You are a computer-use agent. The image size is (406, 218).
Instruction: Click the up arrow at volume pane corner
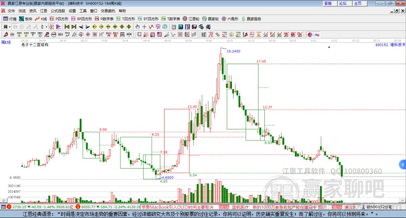click(x=4, y=200)
